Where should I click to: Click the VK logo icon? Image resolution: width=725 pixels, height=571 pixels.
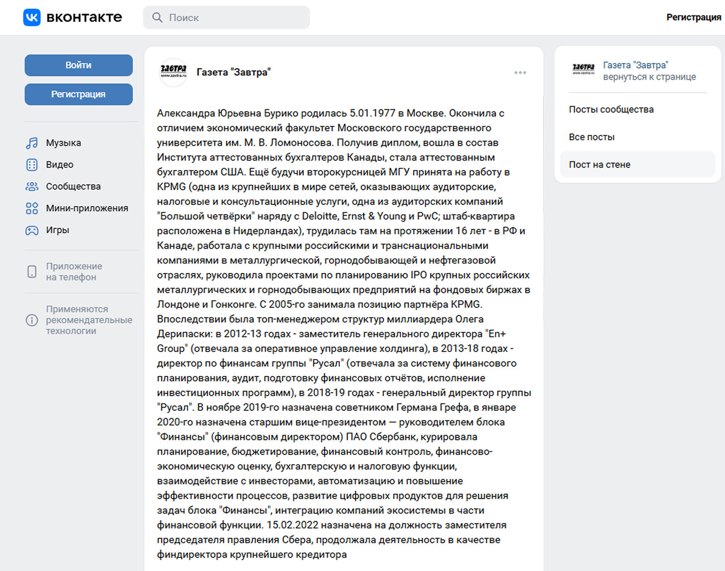[32, 17]
